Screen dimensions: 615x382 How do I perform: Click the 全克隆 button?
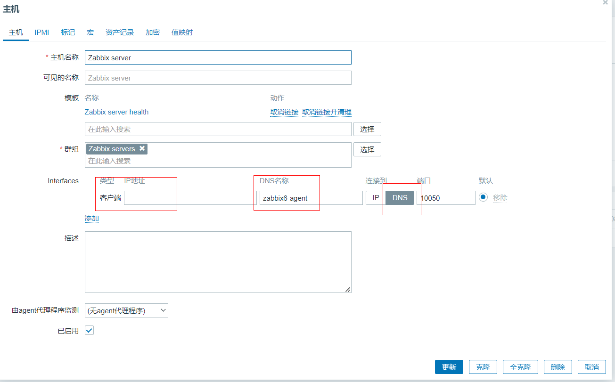click(x=520, y=367)
